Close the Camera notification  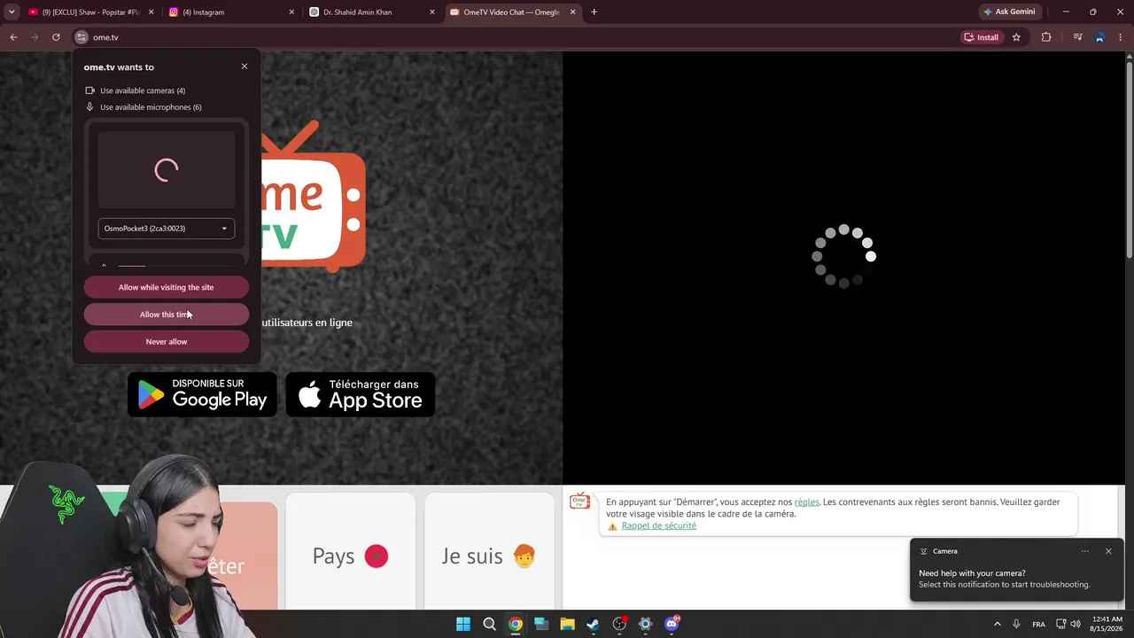click(1108, 551)
